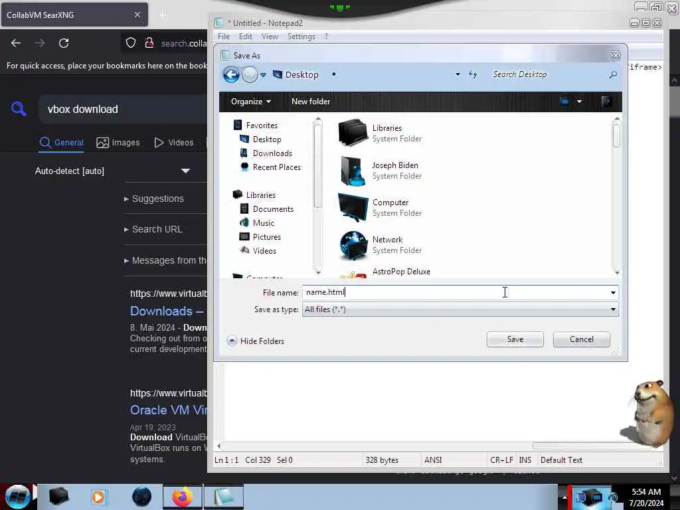Refresh the Desktop folder view
Screen dimensions: 680x510
click(x=473, y=74)
